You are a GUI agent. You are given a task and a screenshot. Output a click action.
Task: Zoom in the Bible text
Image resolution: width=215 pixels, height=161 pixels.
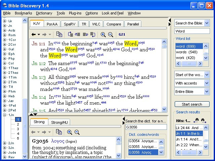pyautogui.click(x=103, y=35)
